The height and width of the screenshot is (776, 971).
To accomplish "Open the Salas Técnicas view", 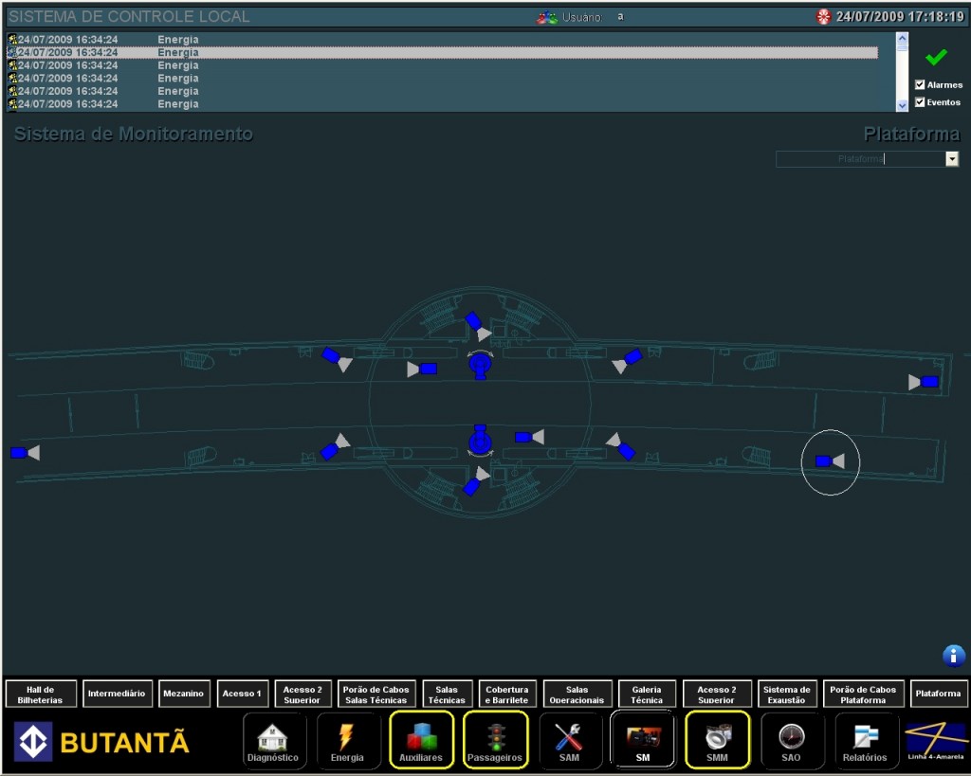I will 448,694.
